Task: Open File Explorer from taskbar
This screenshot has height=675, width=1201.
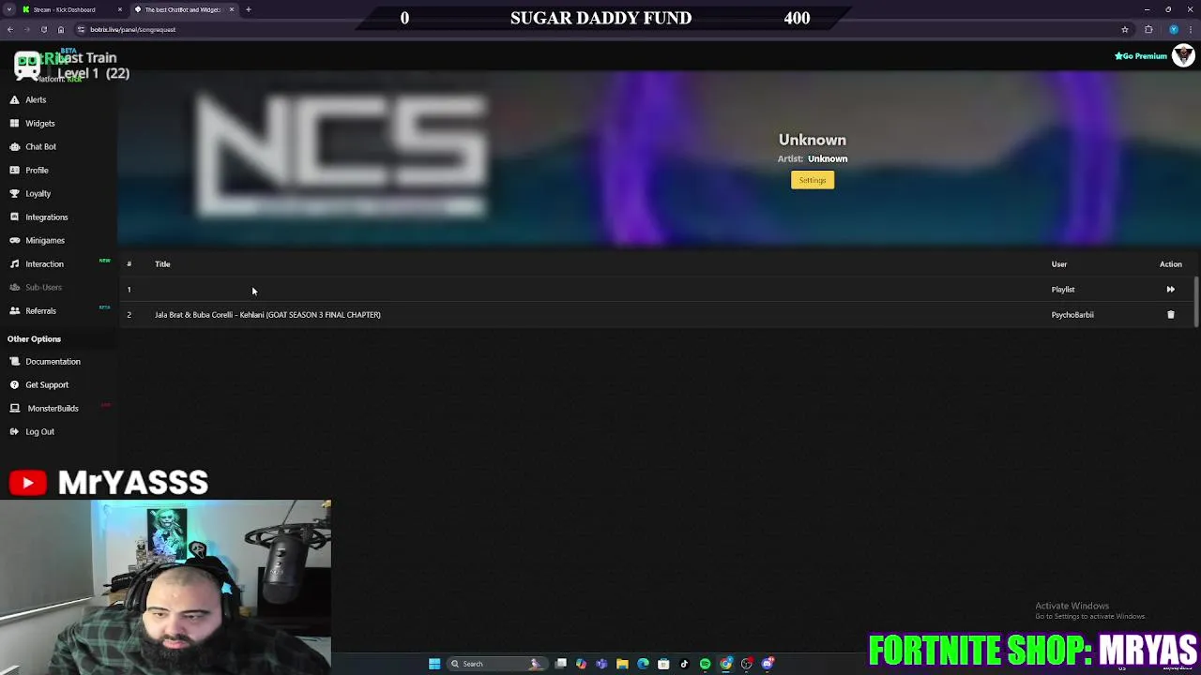Action: pyautogui.click(x=622, y=664)
